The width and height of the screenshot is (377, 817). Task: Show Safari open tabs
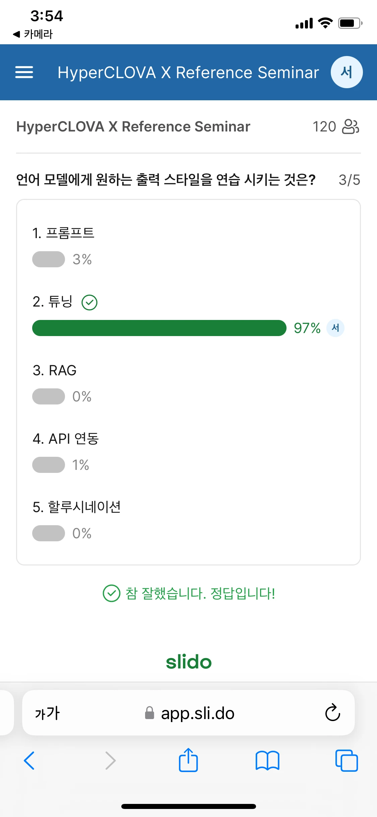click(x=347, y=760)
